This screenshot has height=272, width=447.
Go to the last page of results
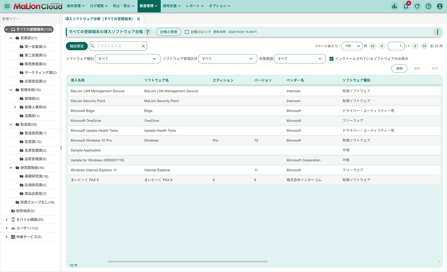pyautogui.click(x=424, y=46)
